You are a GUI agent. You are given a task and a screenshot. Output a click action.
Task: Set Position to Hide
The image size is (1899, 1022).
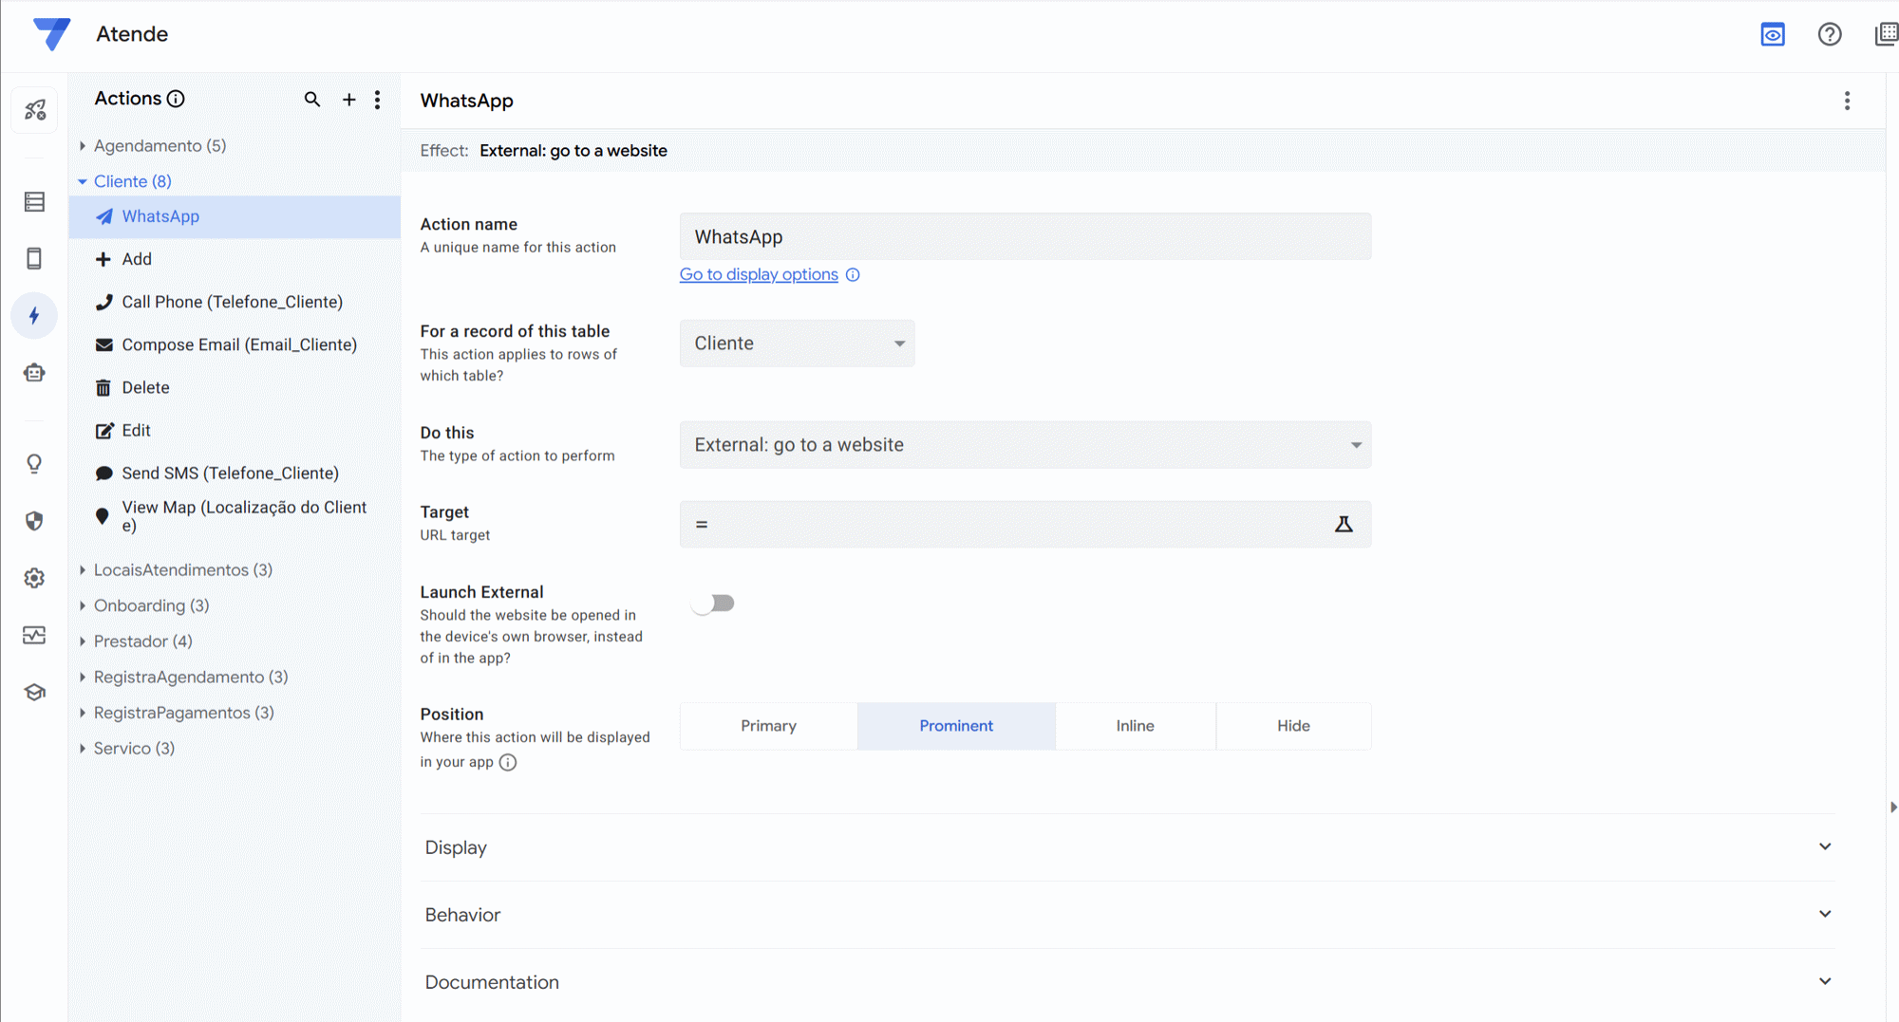point(1292,726)
